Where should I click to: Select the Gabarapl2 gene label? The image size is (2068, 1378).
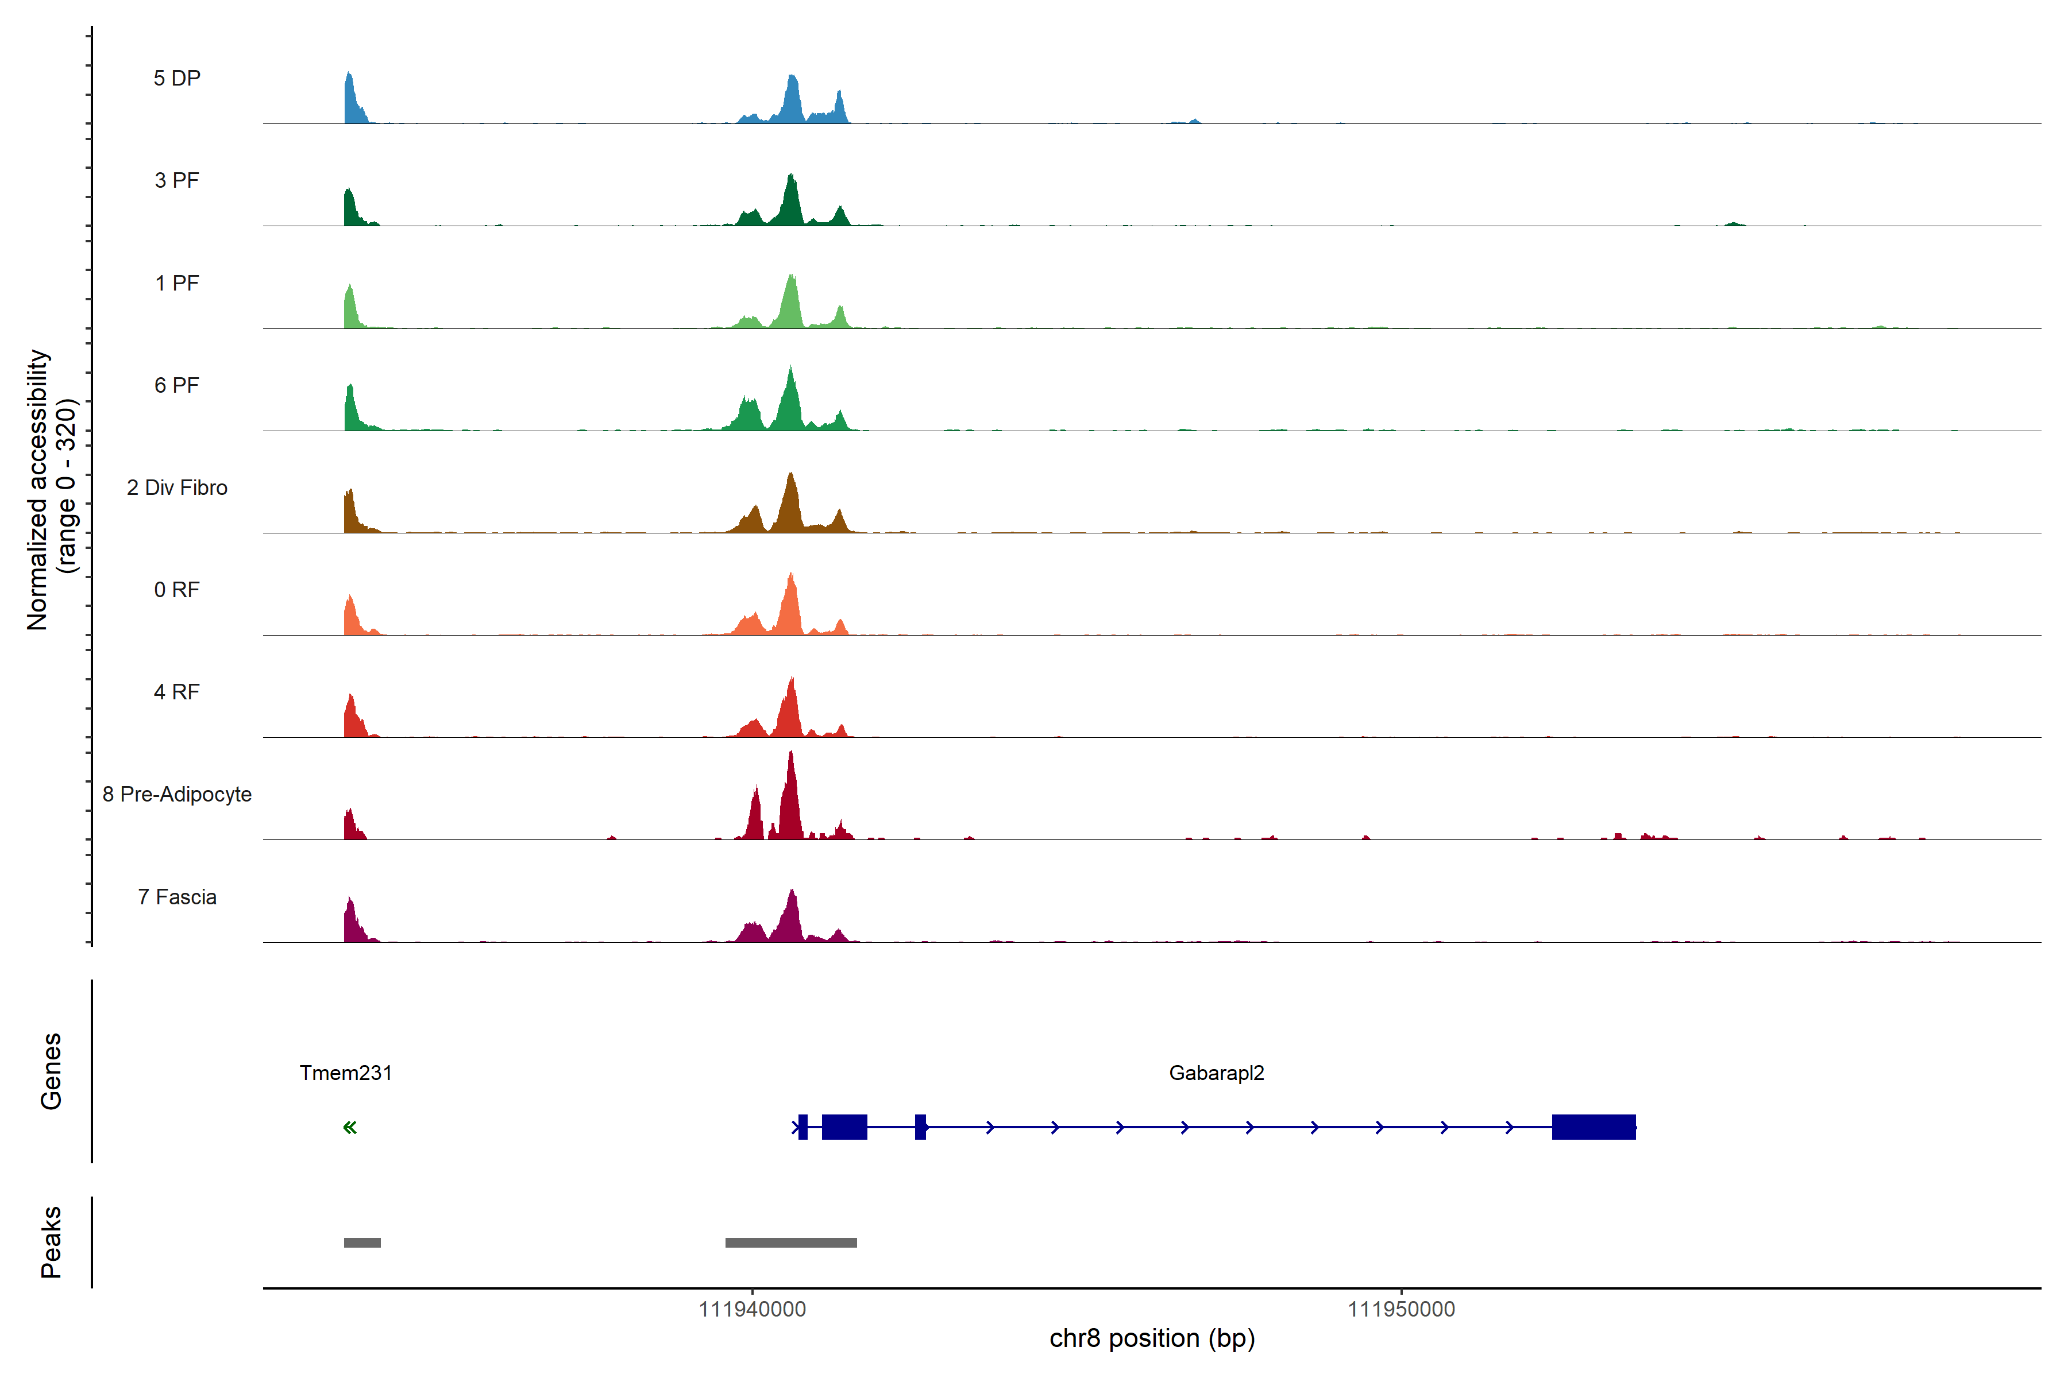coord(1216,1073)
